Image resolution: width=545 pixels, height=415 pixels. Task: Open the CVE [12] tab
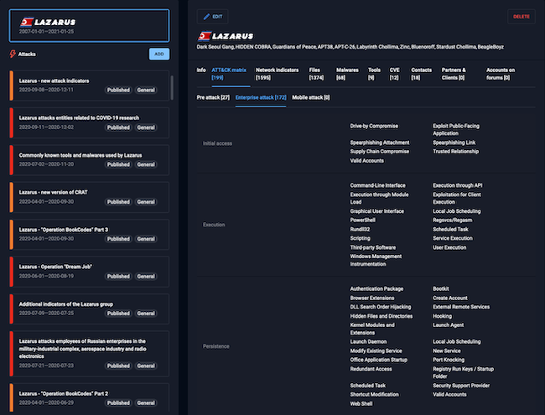pyautogui.click(x=395, y=74)
